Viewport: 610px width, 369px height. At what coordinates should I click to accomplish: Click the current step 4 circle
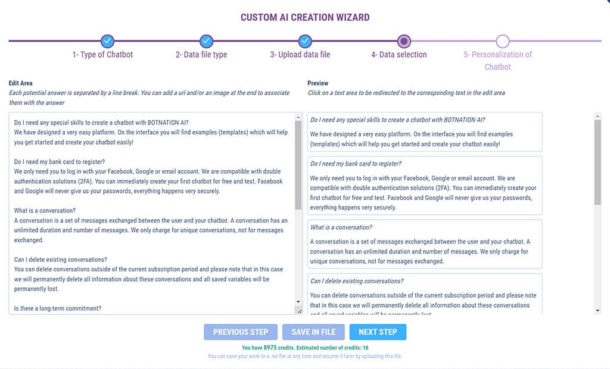[x=404, y=41]
